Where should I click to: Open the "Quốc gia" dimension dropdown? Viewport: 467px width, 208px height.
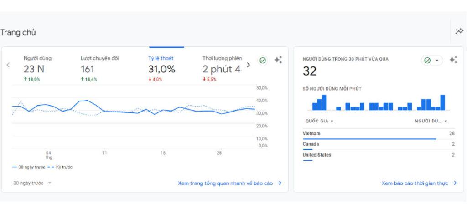tap(319, 121)
